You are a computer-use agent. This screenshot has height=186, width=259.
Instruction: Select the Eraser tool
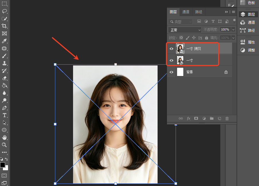(x=4, y=78)
